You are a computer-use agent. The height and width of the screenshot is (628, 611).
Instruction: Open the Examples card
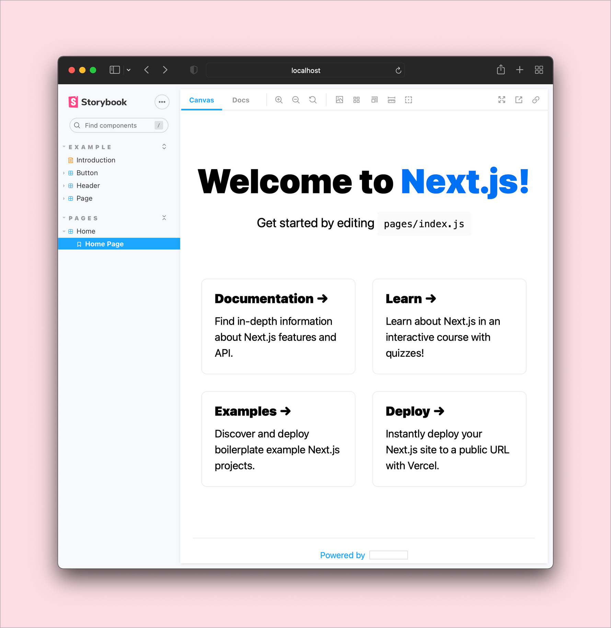click(x=278, y=439)
